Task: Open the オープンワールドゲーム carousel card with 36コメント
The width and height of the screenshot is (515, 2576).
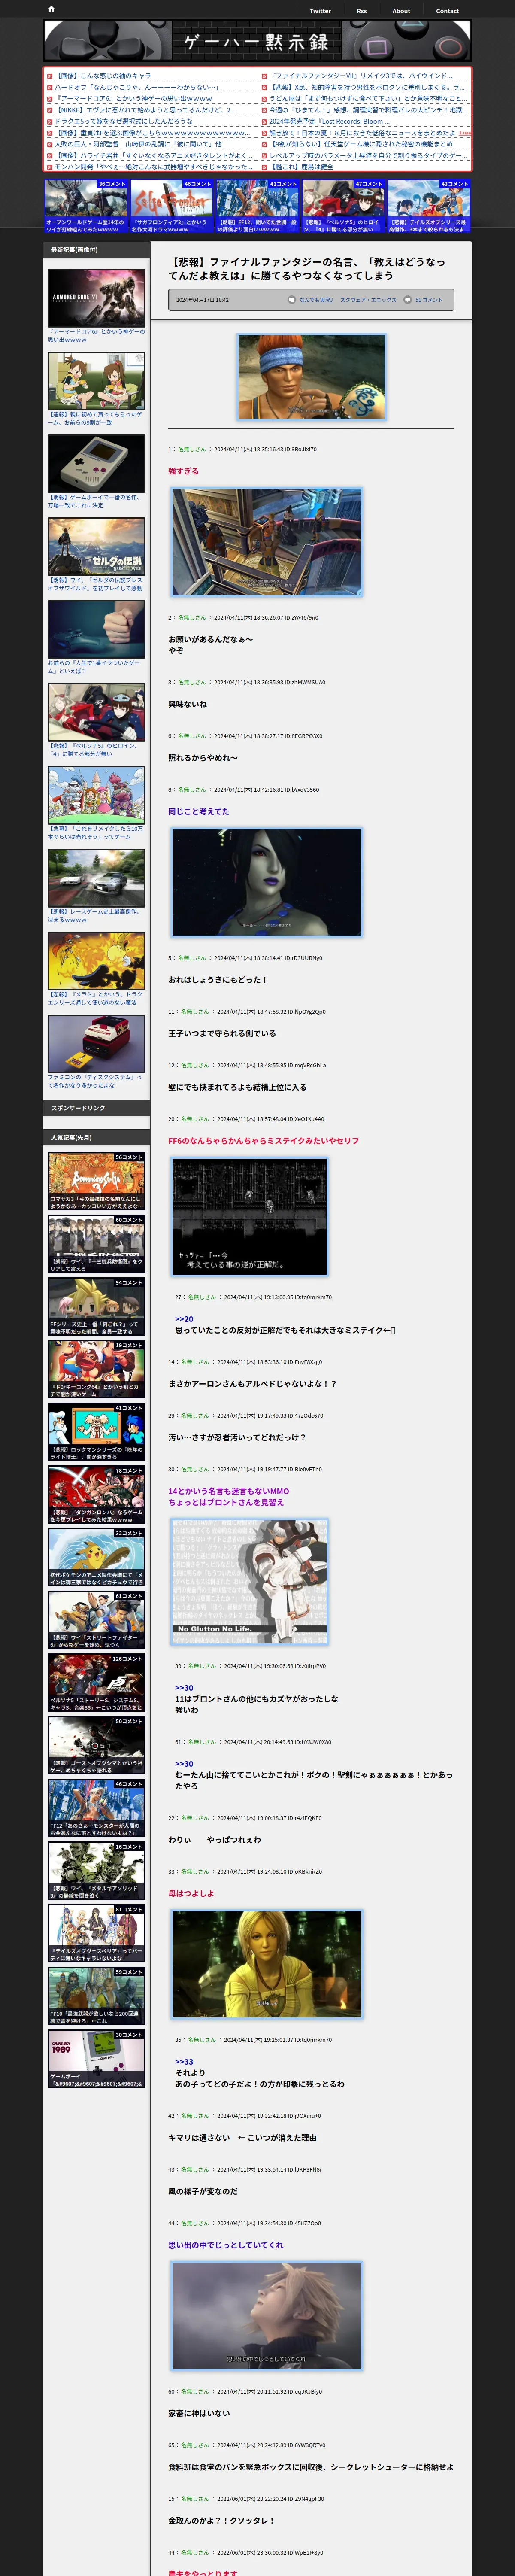Action: tap(86, 206)
